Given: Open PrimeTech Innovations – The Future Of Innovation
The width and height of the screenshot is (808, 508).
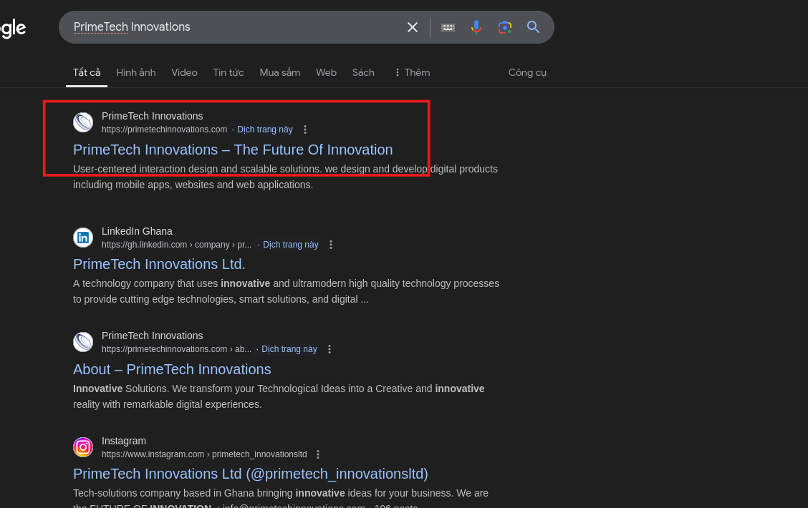Looking at the screenshot, I should coord(233,150).
